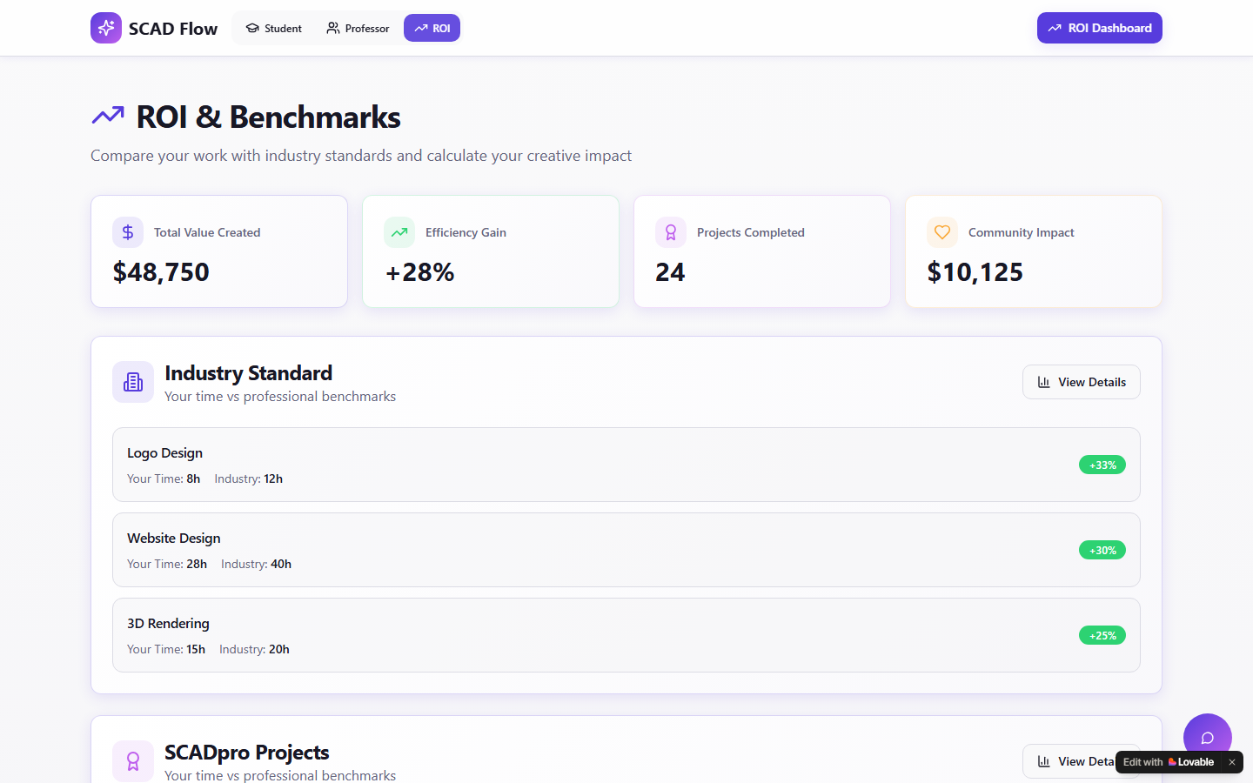Viewport: 1253px width, 783px height.
Task: Open the SCAD Flow brand name link
Action: pyautogui.click(x=173, y=29)
